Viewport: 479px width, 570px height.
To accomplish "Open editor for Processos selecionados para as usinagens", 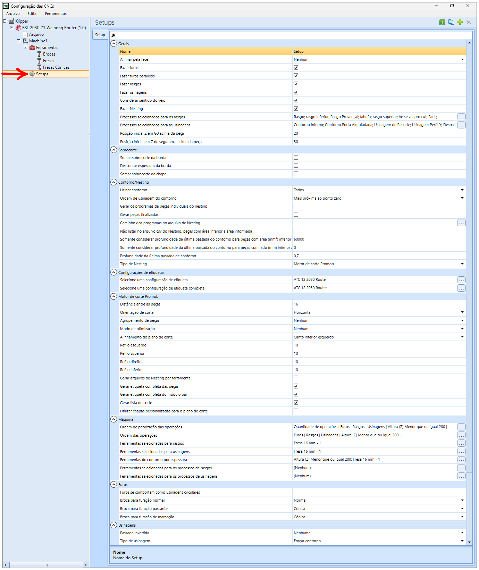I will [461, 125].
